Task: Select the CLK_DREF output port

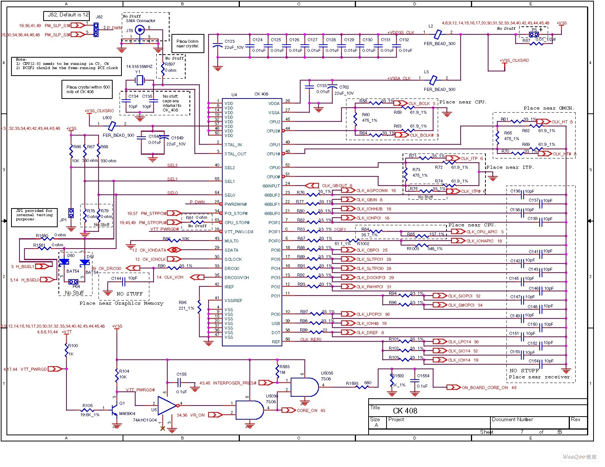Action: (348, 333)
